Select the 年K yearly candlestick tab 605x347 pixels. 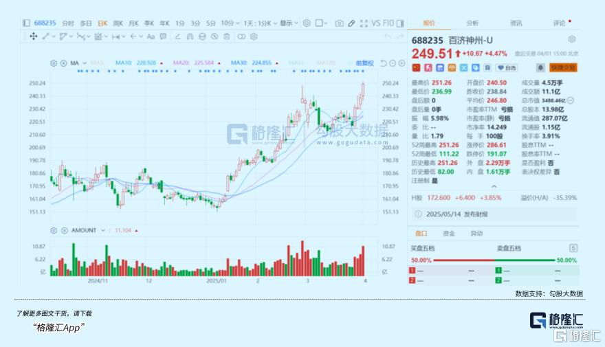pyautogui.click(x=164, y=23)
